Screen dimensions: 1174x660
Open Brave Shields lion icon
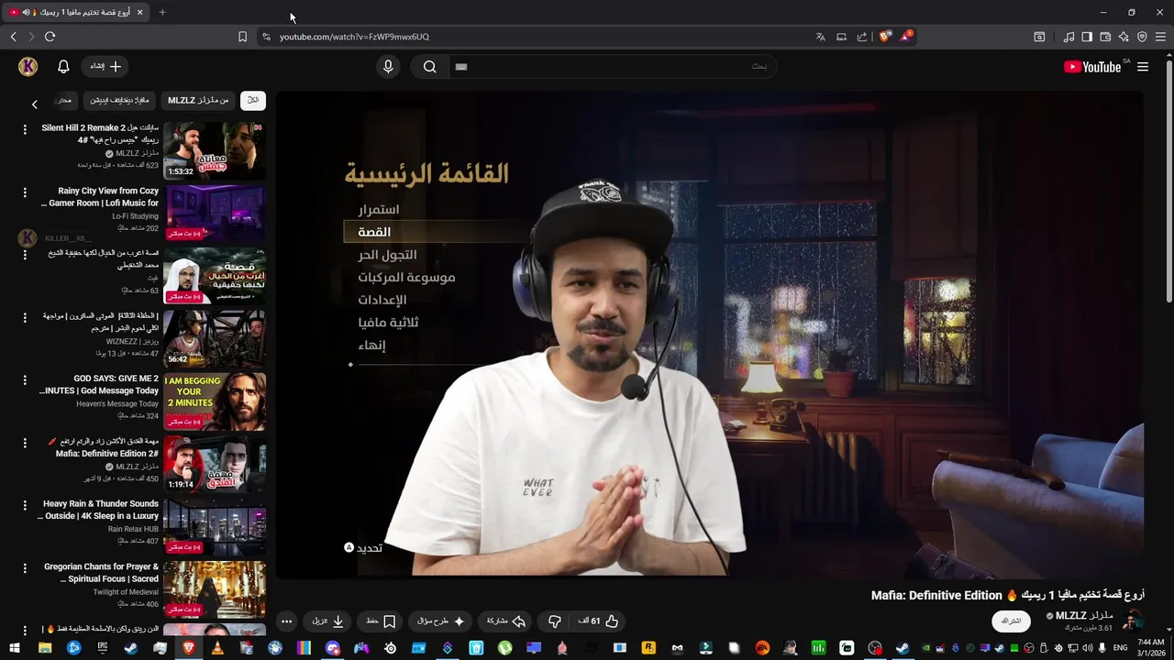click(x=884, y=37)
